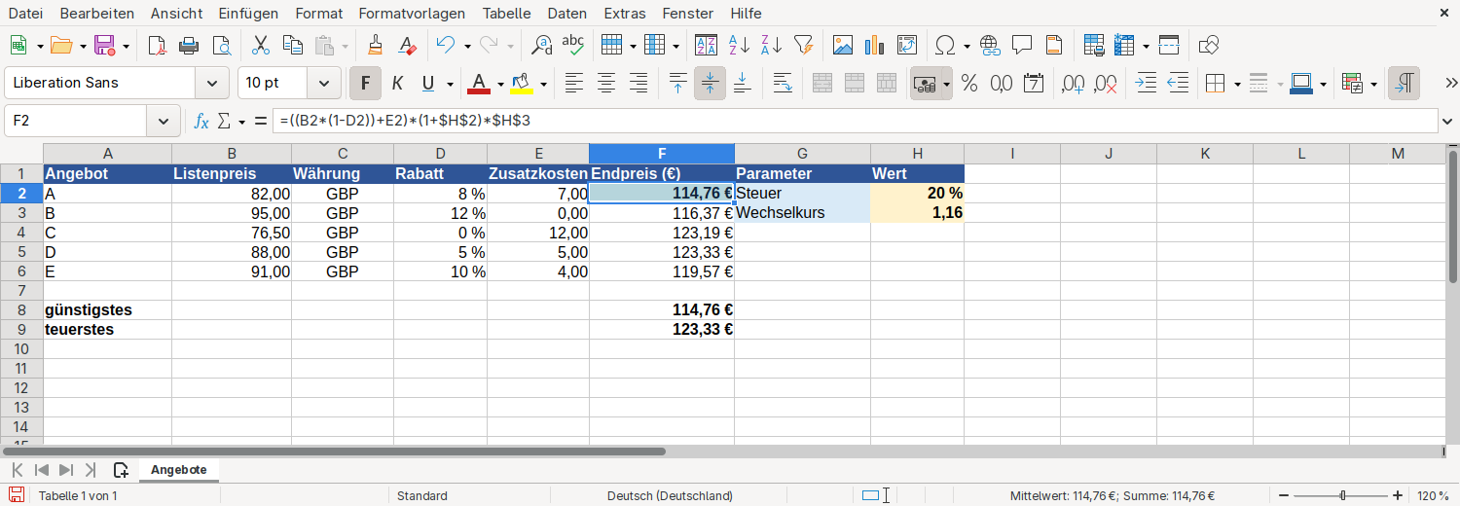Select cell H3 with value 1,16
The image size is (1460, 506).
(917, 212)
